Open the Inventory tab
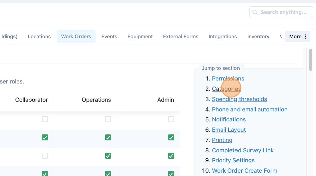 (x=258, y=36)
